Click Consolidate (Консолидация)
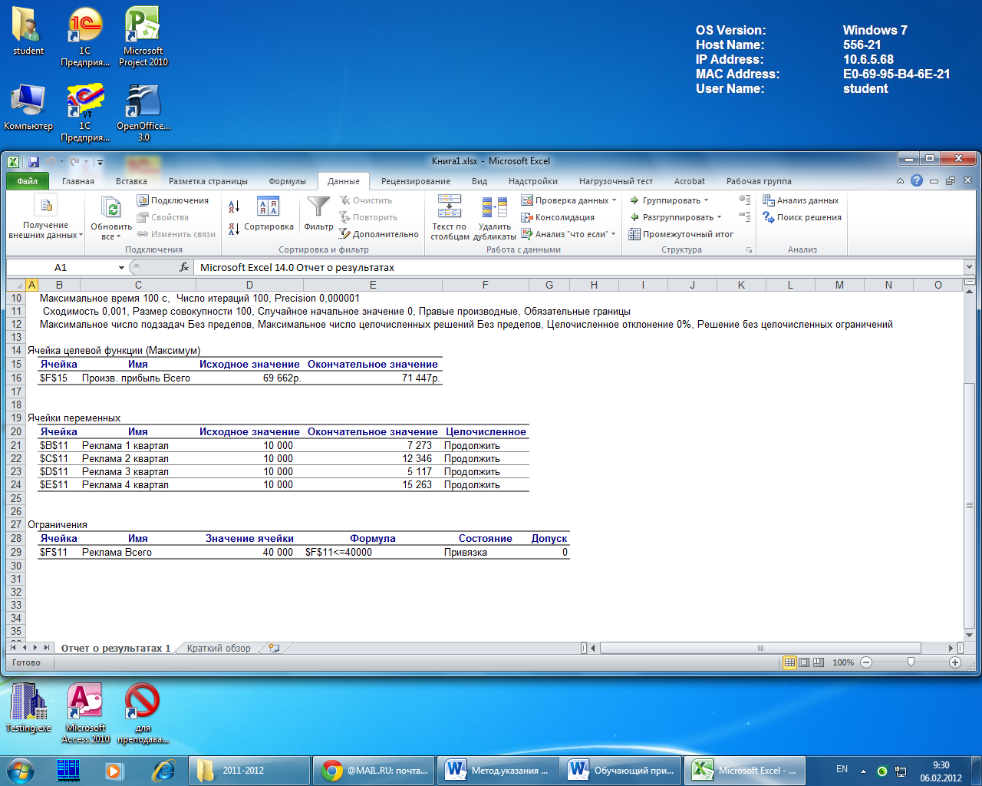982x786 pixels. (558, 217)
